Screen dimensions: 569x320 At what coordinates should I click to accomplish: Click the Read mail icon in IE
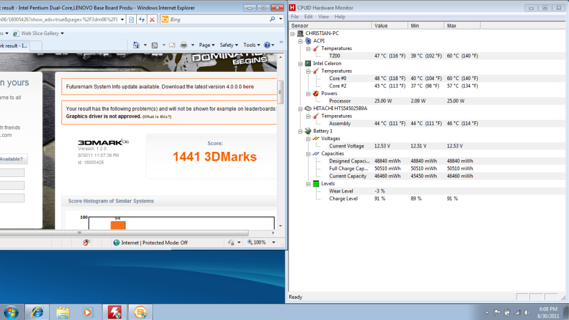point(172,45)
